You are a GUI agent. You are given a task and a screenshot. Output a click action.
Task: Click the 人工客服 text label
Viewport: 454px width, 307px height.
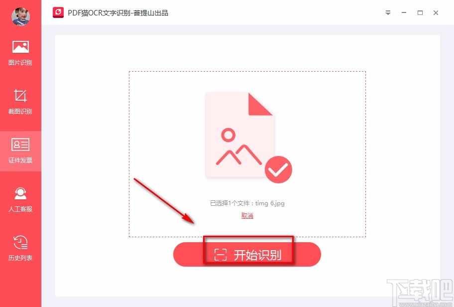pos(20,209)
